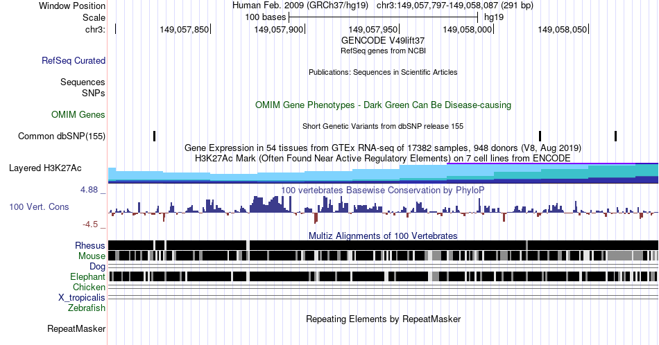659x345 pixels.
Task: Click the OMIM Genes track label
Action: pyautogui.click(x=78, y=114)
